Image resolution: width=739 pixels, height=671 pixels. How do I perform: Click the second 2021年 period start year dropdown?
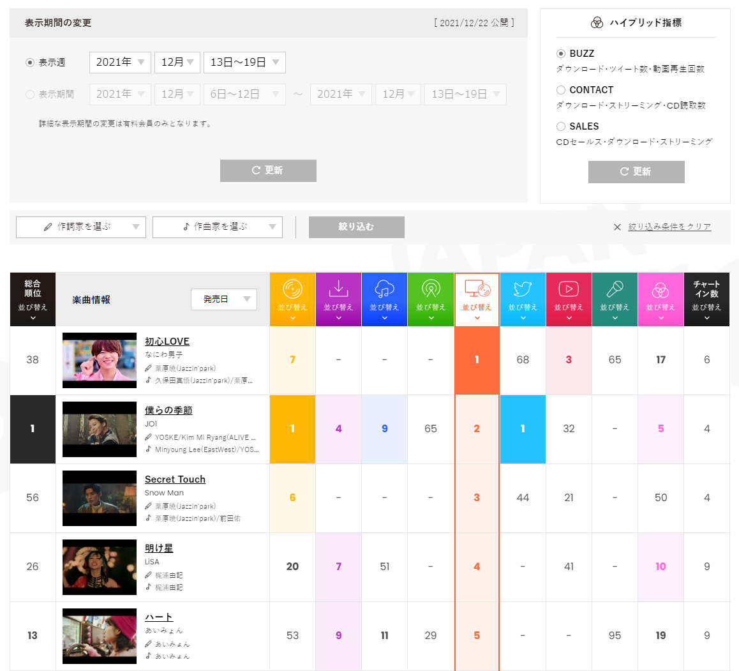(341, 94)
